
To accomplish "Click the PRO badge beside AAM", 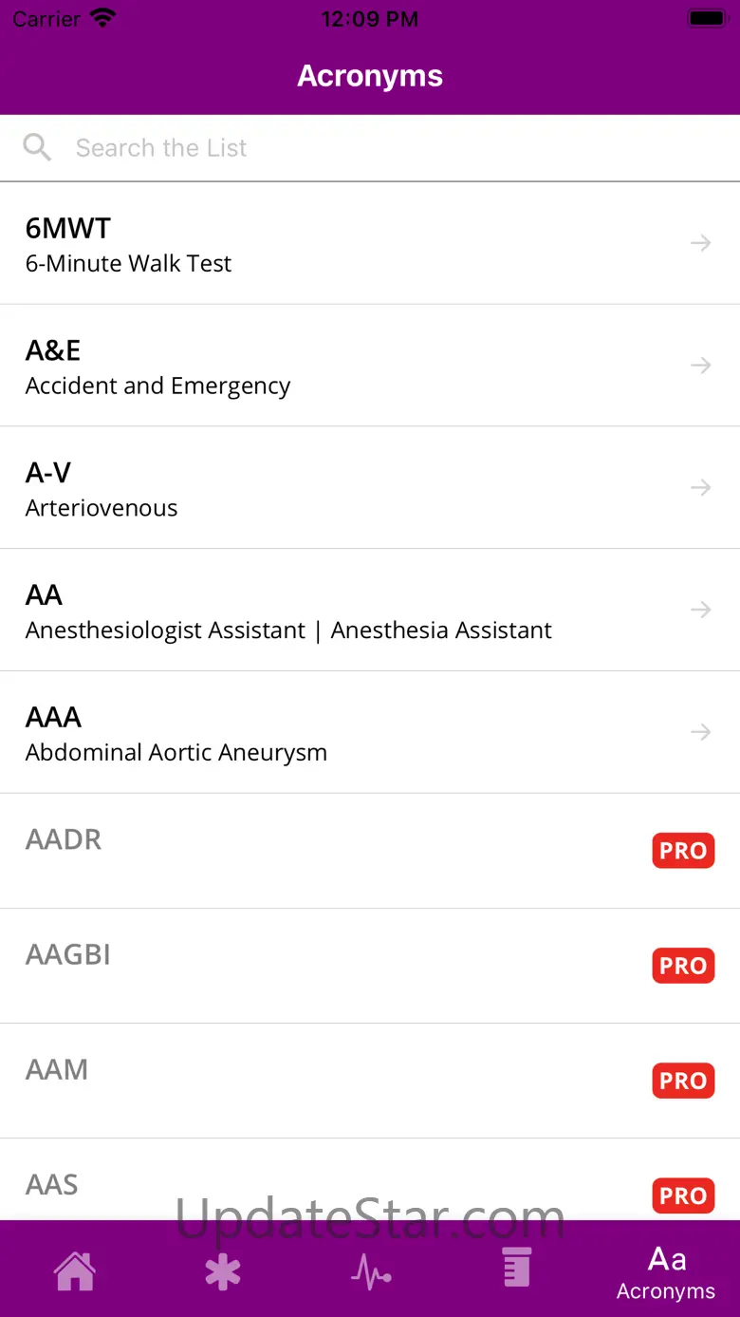I will pos(683,1081).
